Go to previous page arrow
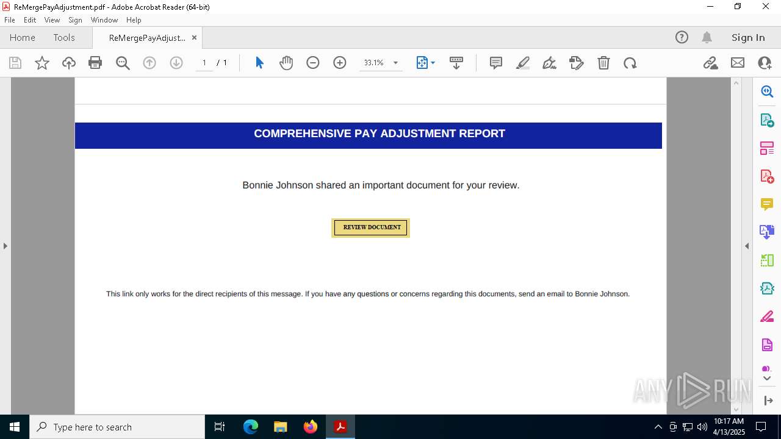This screenshot has height=439, width=781. point(149,63)
